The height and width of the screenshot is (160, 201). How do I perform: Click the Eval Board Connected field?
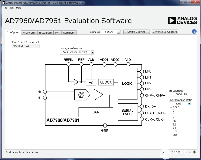point(26,46)
